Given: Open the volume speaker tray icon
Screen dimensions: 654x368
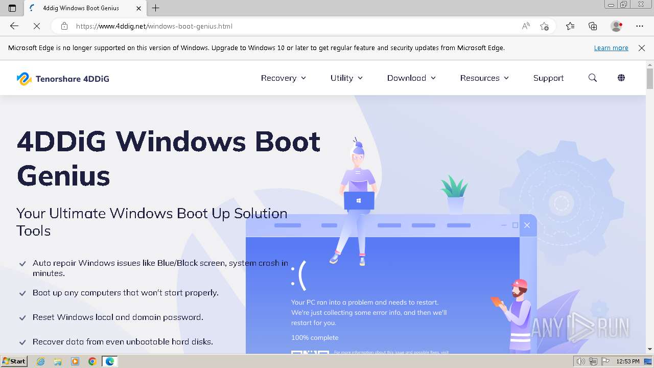Looking at the screenshot, I should click(x=580, y=361).
